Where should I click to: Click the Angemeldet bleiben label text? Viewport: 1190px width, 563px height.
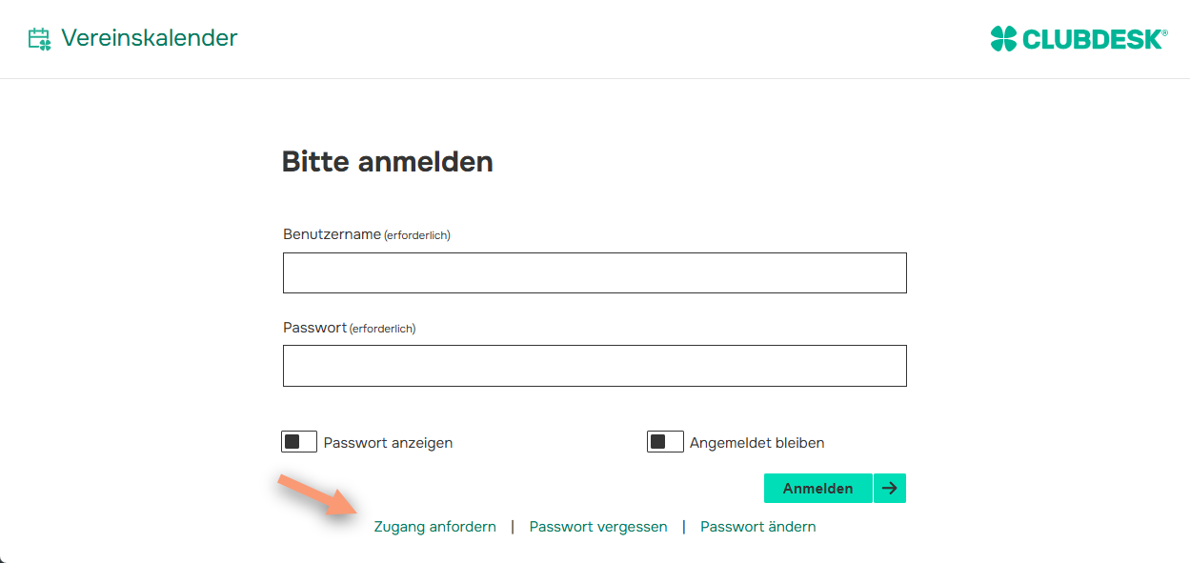758,442
